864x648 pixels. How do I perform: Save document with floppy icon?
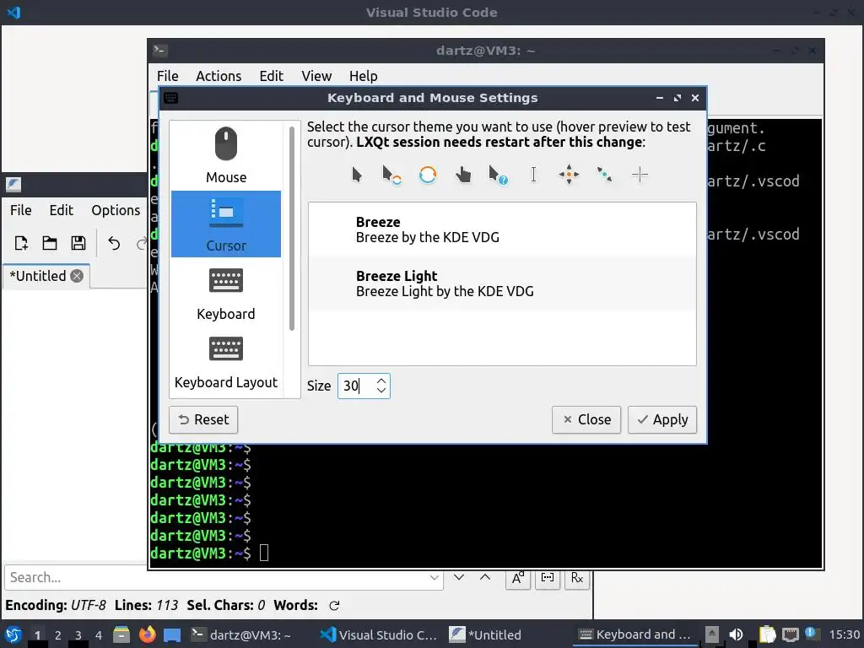(x=78, y=243)
